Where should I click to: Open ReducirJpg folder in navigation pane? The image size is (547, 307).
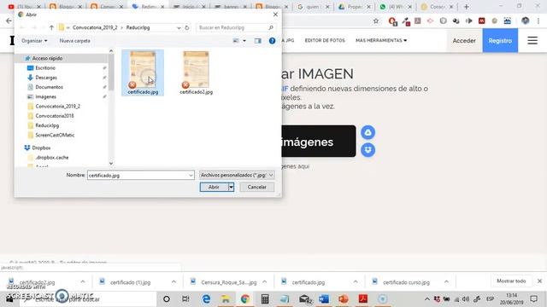tap(47, 125)
